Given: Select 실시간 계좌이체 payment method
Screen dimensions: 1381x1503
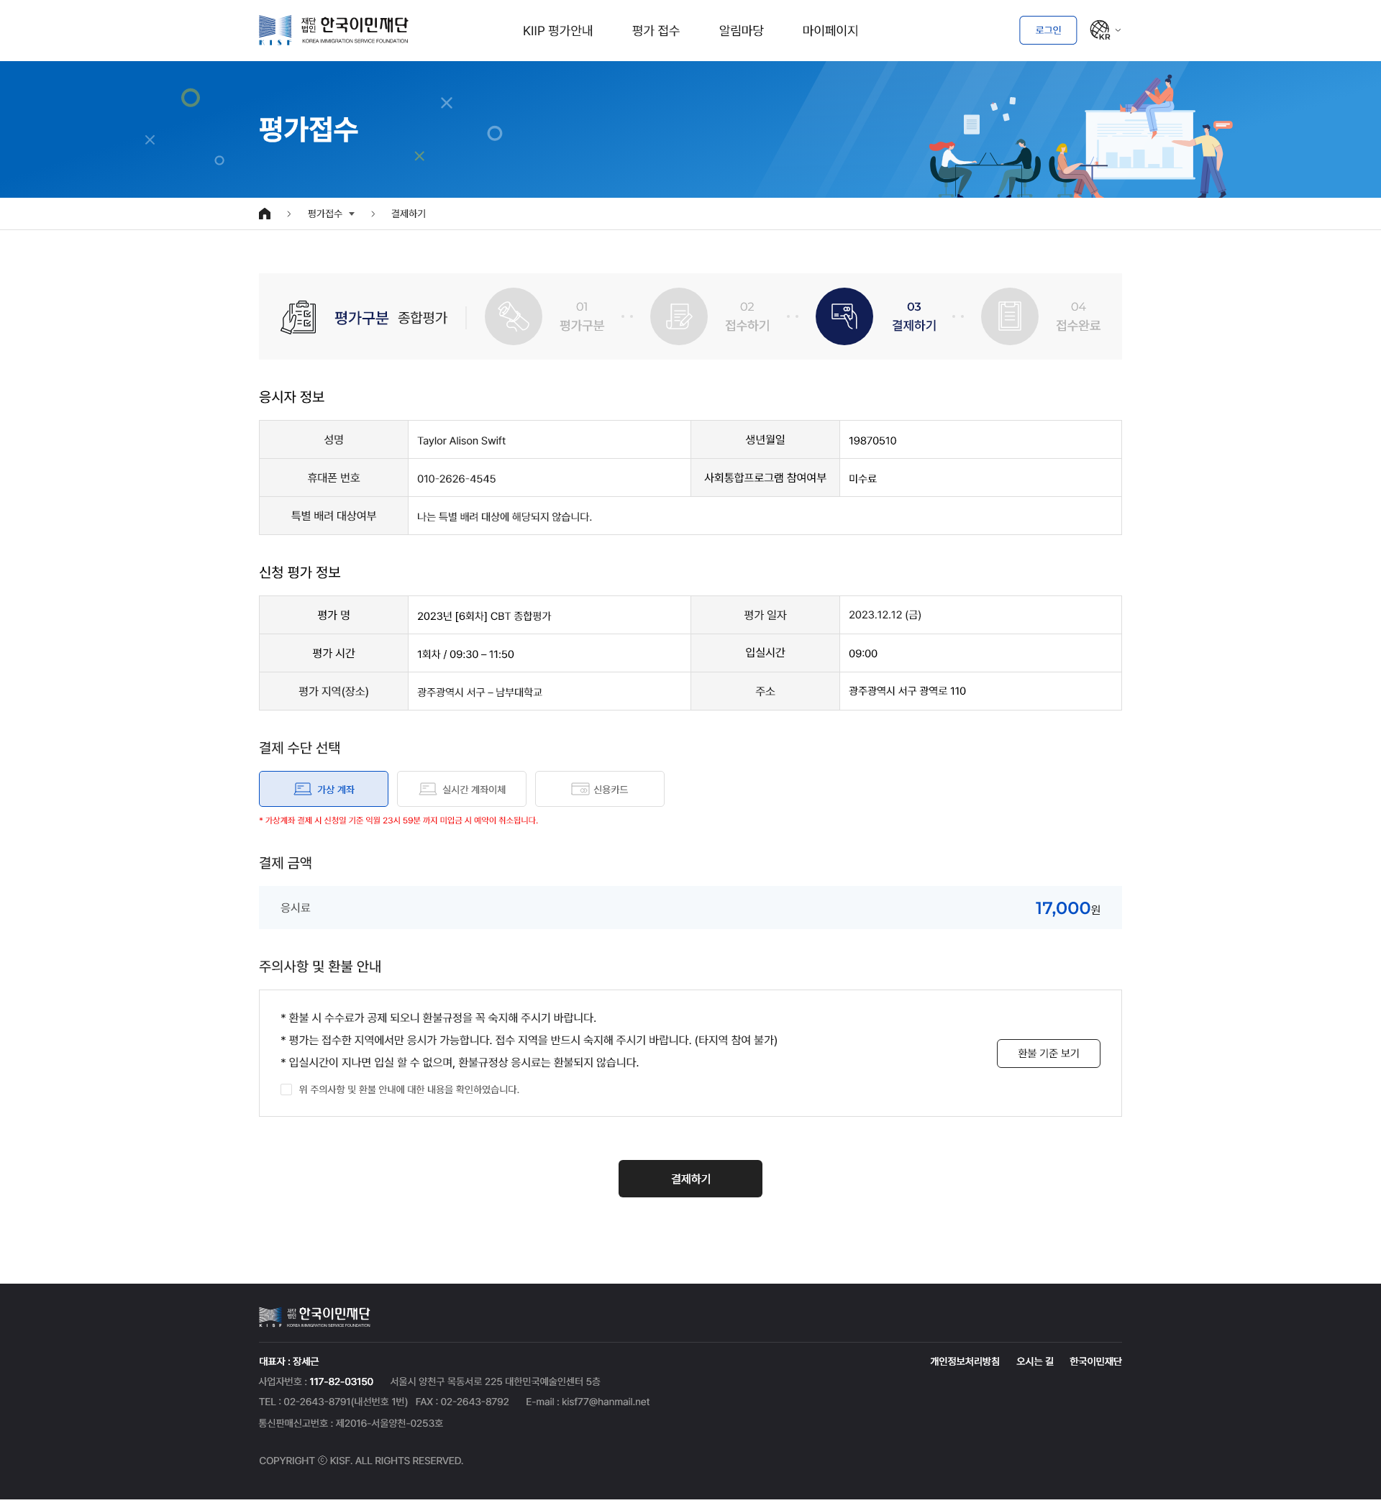Looking at the screenshot, I should pos(462,789).
